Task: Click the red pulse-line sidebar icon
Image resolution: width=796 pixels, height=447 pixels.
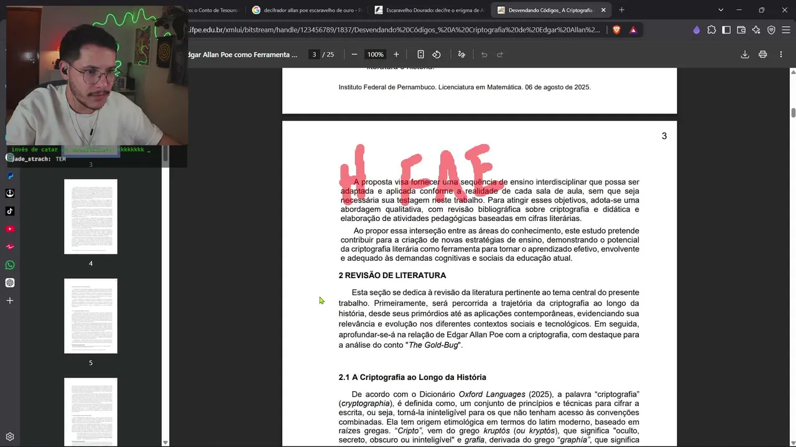Action: point(10,247)
